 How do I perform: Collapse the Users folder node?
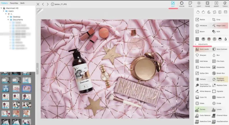pyautogui.click(x=4, y=11)
